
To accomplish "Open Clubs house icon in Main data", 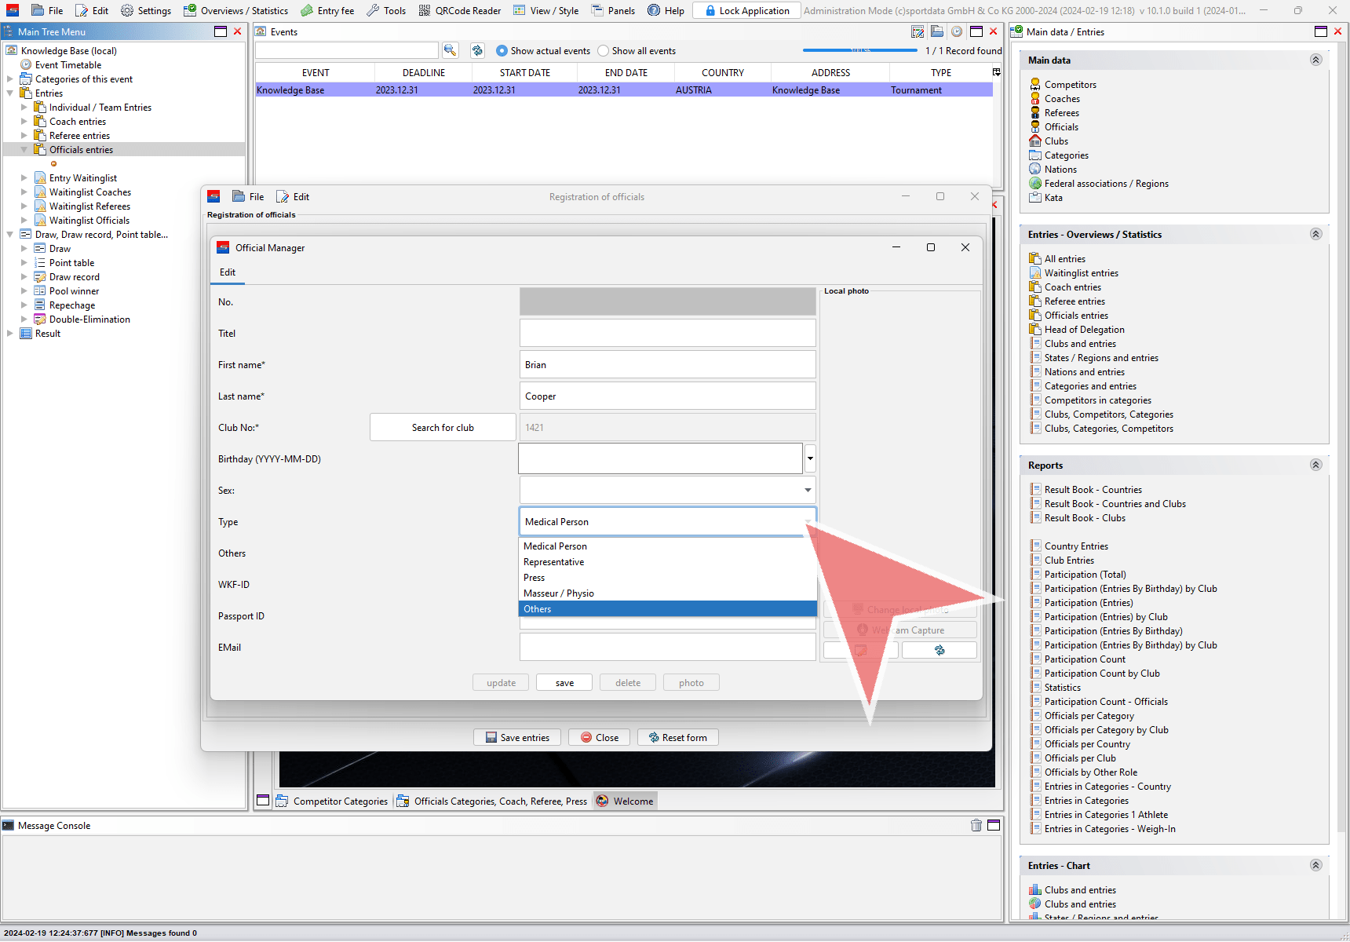I will (1035, 141).
